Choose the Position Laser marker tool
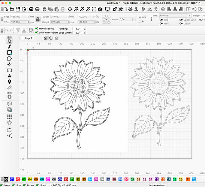Viewport: 205px width, 187px height. 9,82
